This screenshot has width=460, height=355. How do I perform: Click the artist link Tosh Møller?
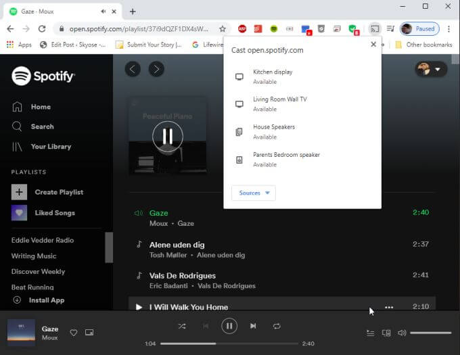pyautogui.click(x=168, y=255)
